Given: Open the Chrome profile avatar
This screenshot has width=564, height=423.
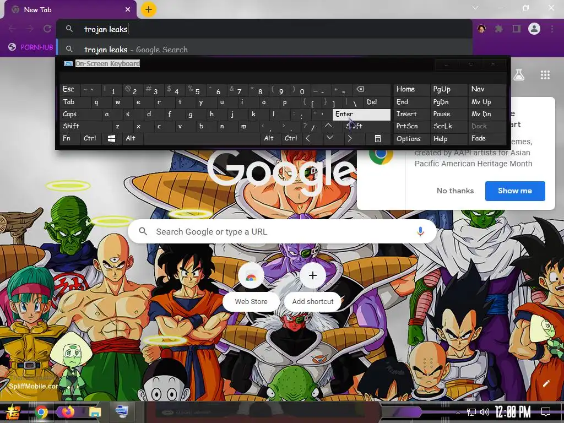Looking at the screenshot, I should [534, 29].
